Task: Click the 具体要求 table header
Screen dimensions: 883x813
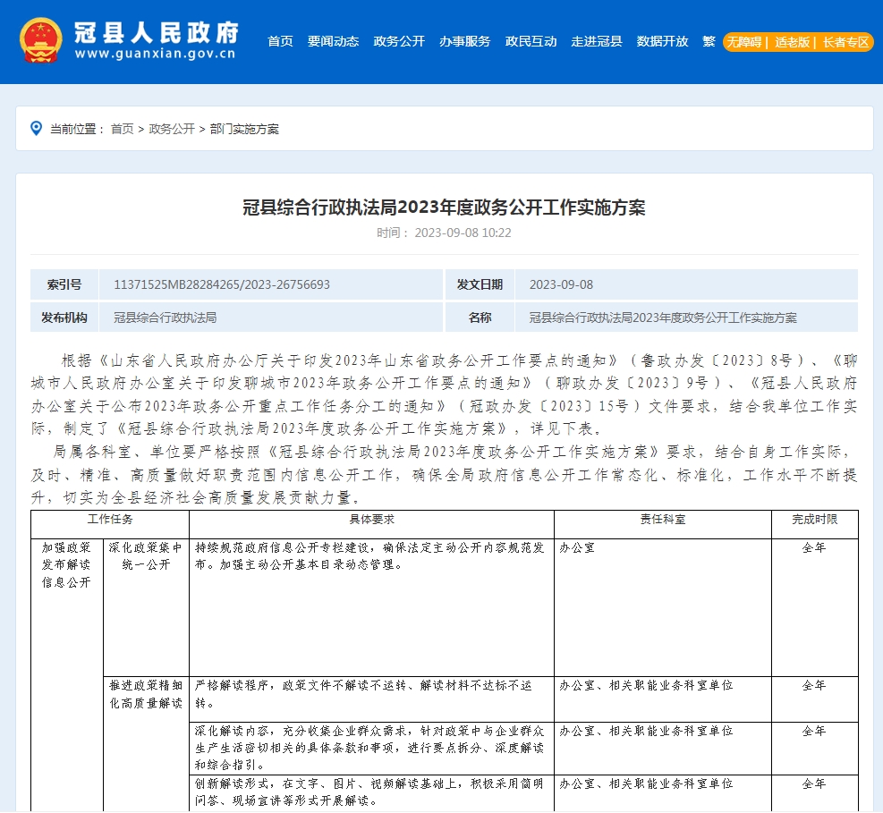Action: pyautogui.click(x=371, y=524)
